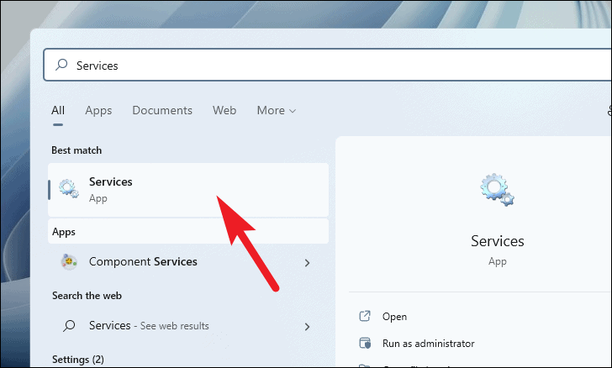Click the web search magnifier icon
Image resolution: width=612 pixels, height=368 pixels.
(69, 325)
